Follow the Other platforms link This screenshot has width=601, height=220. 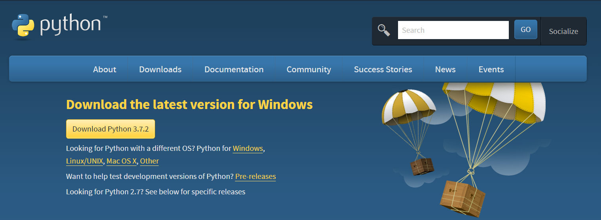[x=149, y=161]
